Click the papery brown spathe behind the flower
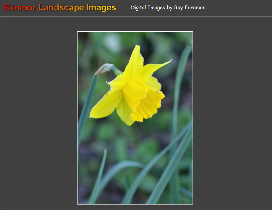The height and width of the screenshot is (210, 272). pos(104,68)
